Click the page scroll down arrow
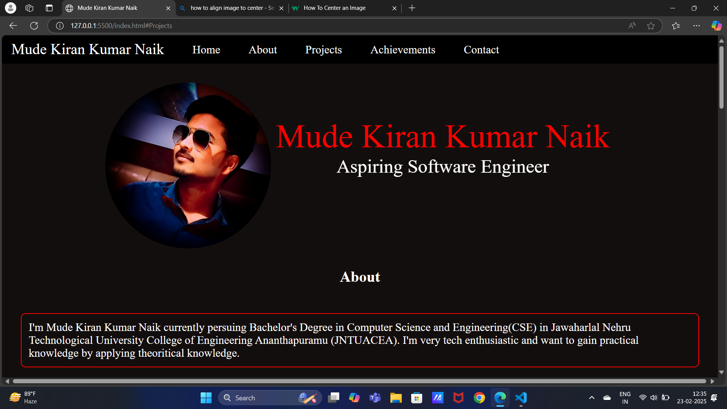Viewport: 727px width, 409px height. click(721, 372)
